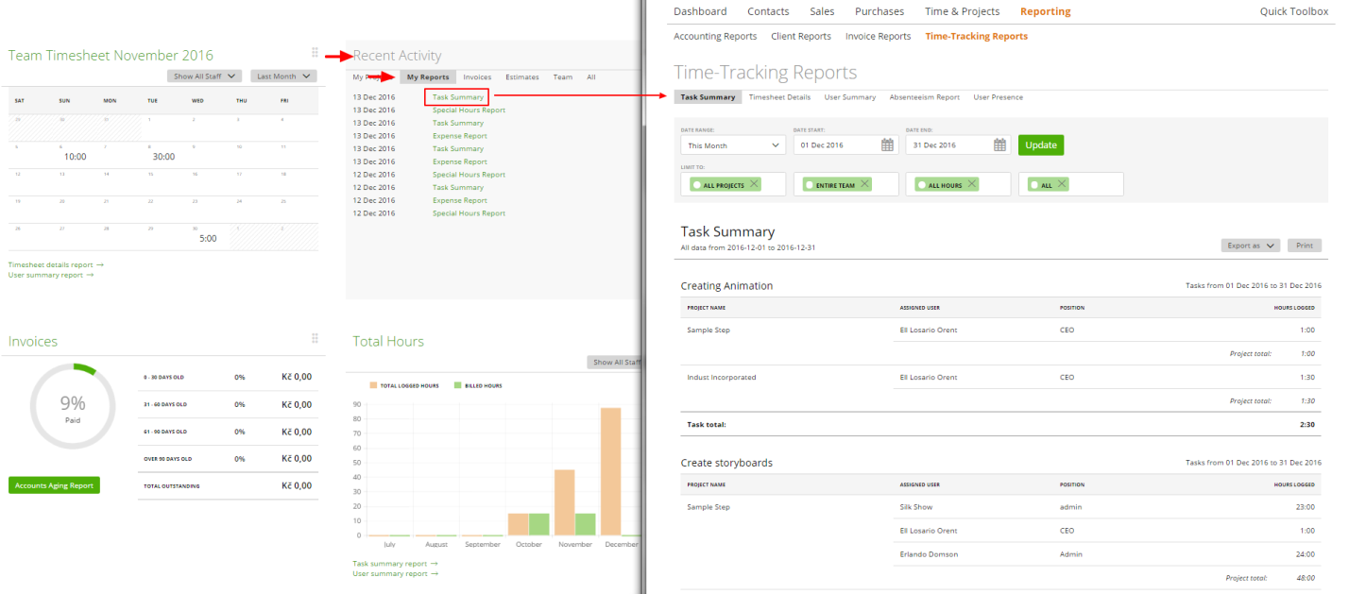Remove the ENTIRE TEAM filter tag
This screenshot has height=594, width=1349.
[864, 184]
